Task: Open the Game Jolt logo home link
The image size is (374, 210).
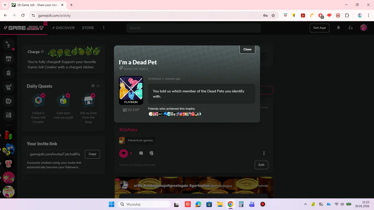Action: coord(24,28)
